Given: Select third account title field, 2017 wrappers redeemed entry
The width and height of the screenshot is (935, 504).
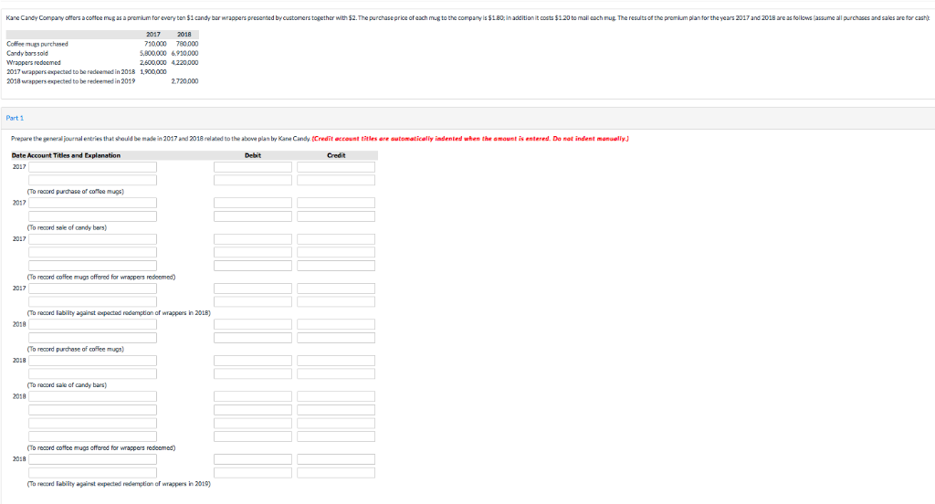Looking at the screenshot, I should click(93, 266).
